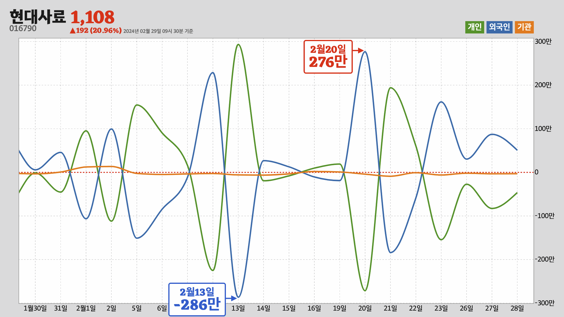This screenshot has width=564, height=317.
Task: Click the 300만 y-axis label
Action: pyautogui.click(x=543, y=41)
